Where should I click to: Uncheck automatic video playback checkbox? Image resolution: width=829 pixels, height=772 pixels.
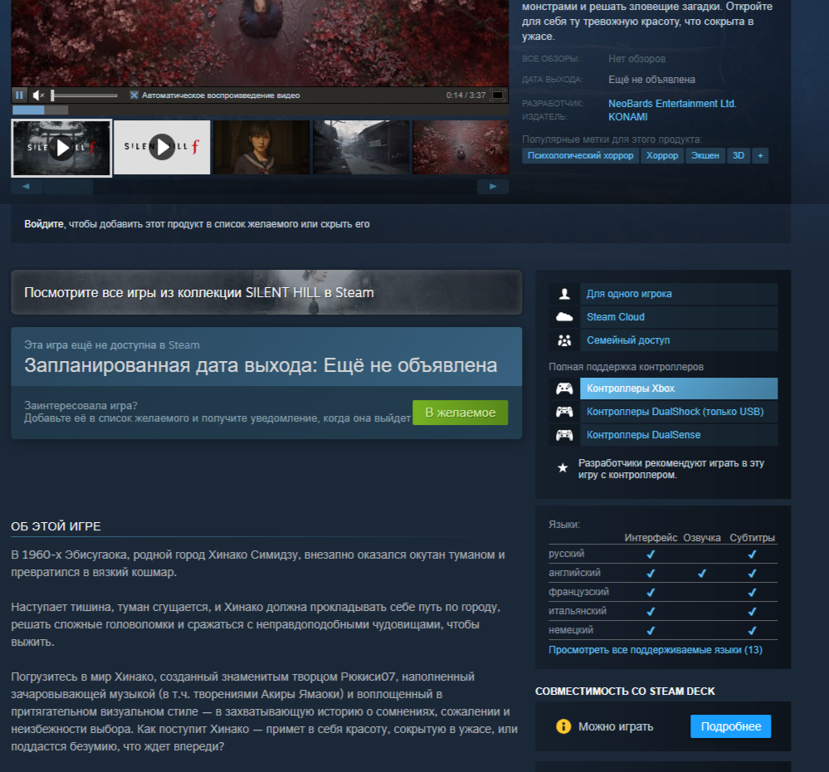134,95
